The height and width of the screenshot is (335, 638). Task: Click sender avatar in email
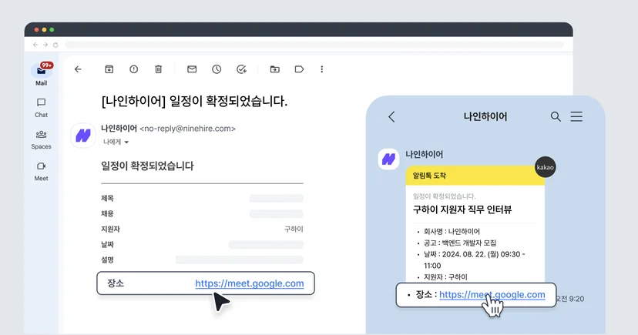83,136
